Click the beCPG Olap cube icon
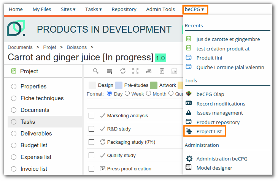This screenshot has width=278, height=181. click(189, 94)
